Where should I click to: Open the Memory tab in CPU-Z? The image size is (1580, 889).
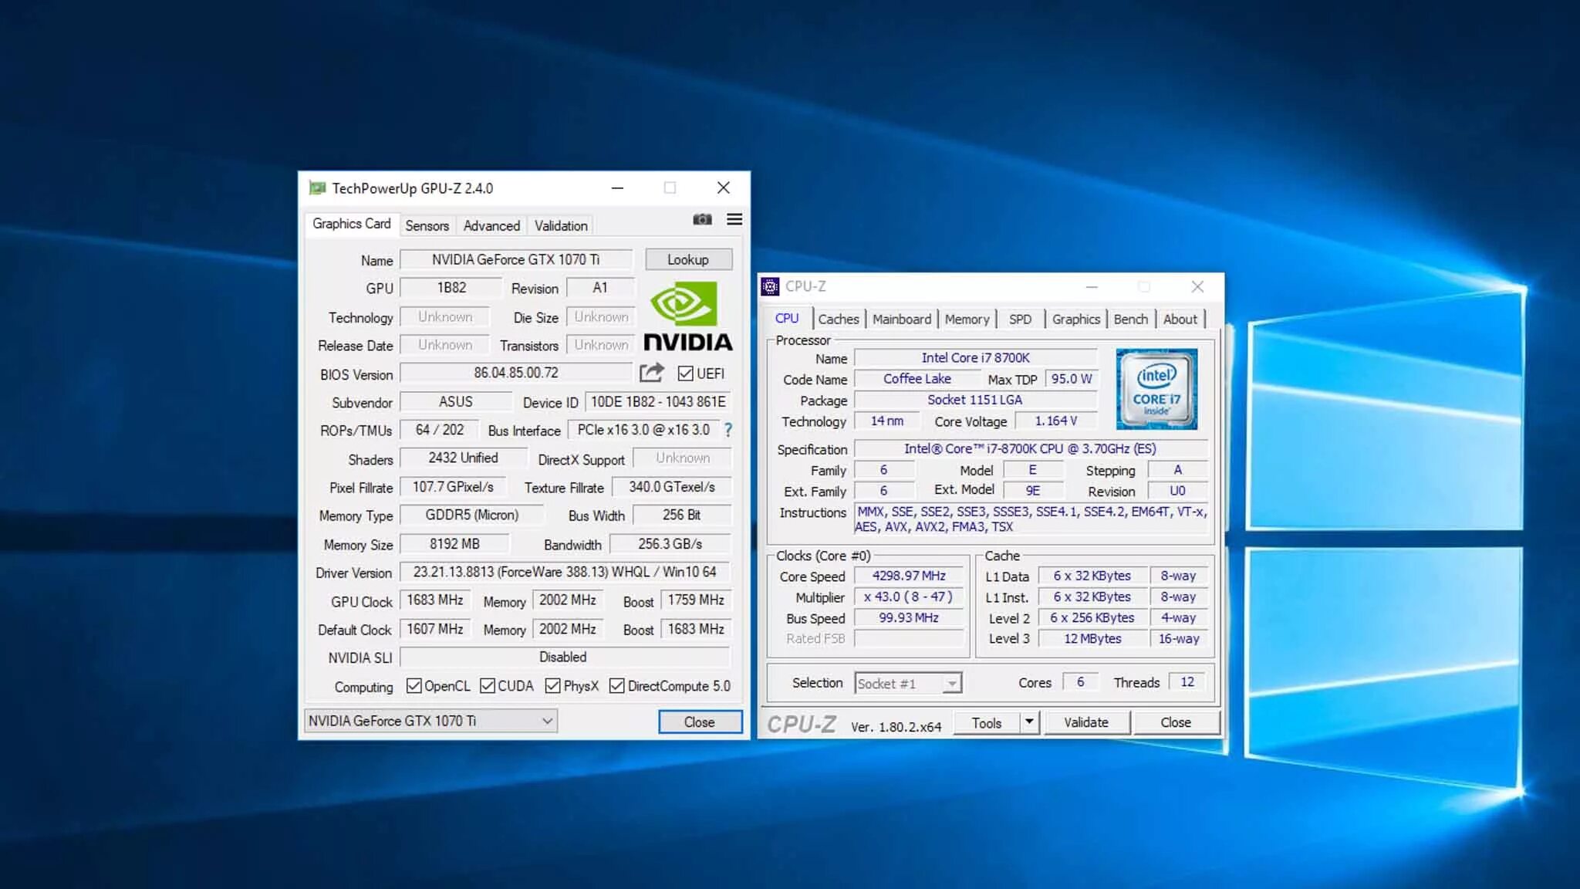(x=967, y=319)
